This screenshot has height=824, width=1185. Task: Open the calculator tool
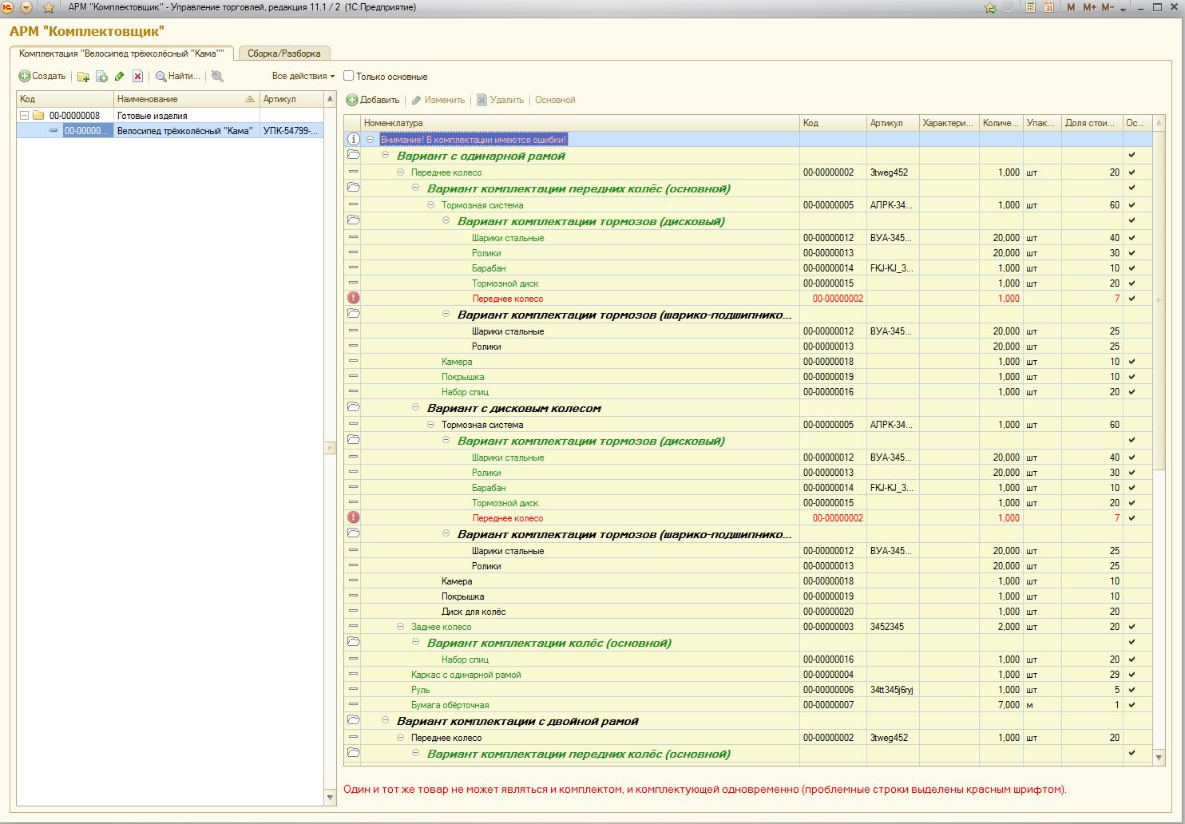[1031, 7]
